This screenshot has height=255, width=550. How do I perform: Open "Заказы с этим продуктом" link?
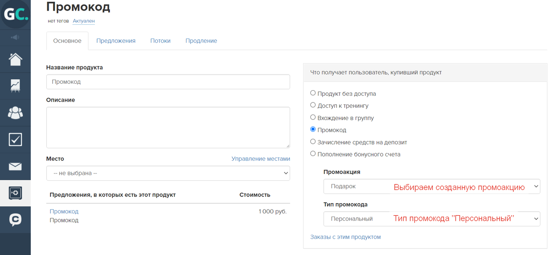(346, 237)
